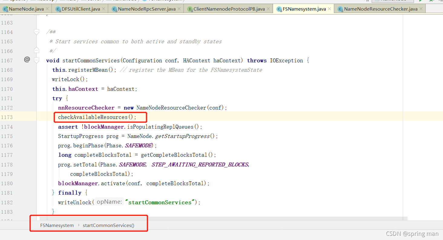Screen dimensions: 443x240
Task: Collapse the Javadoc comment at line 1164
Action: click(37, 31)
